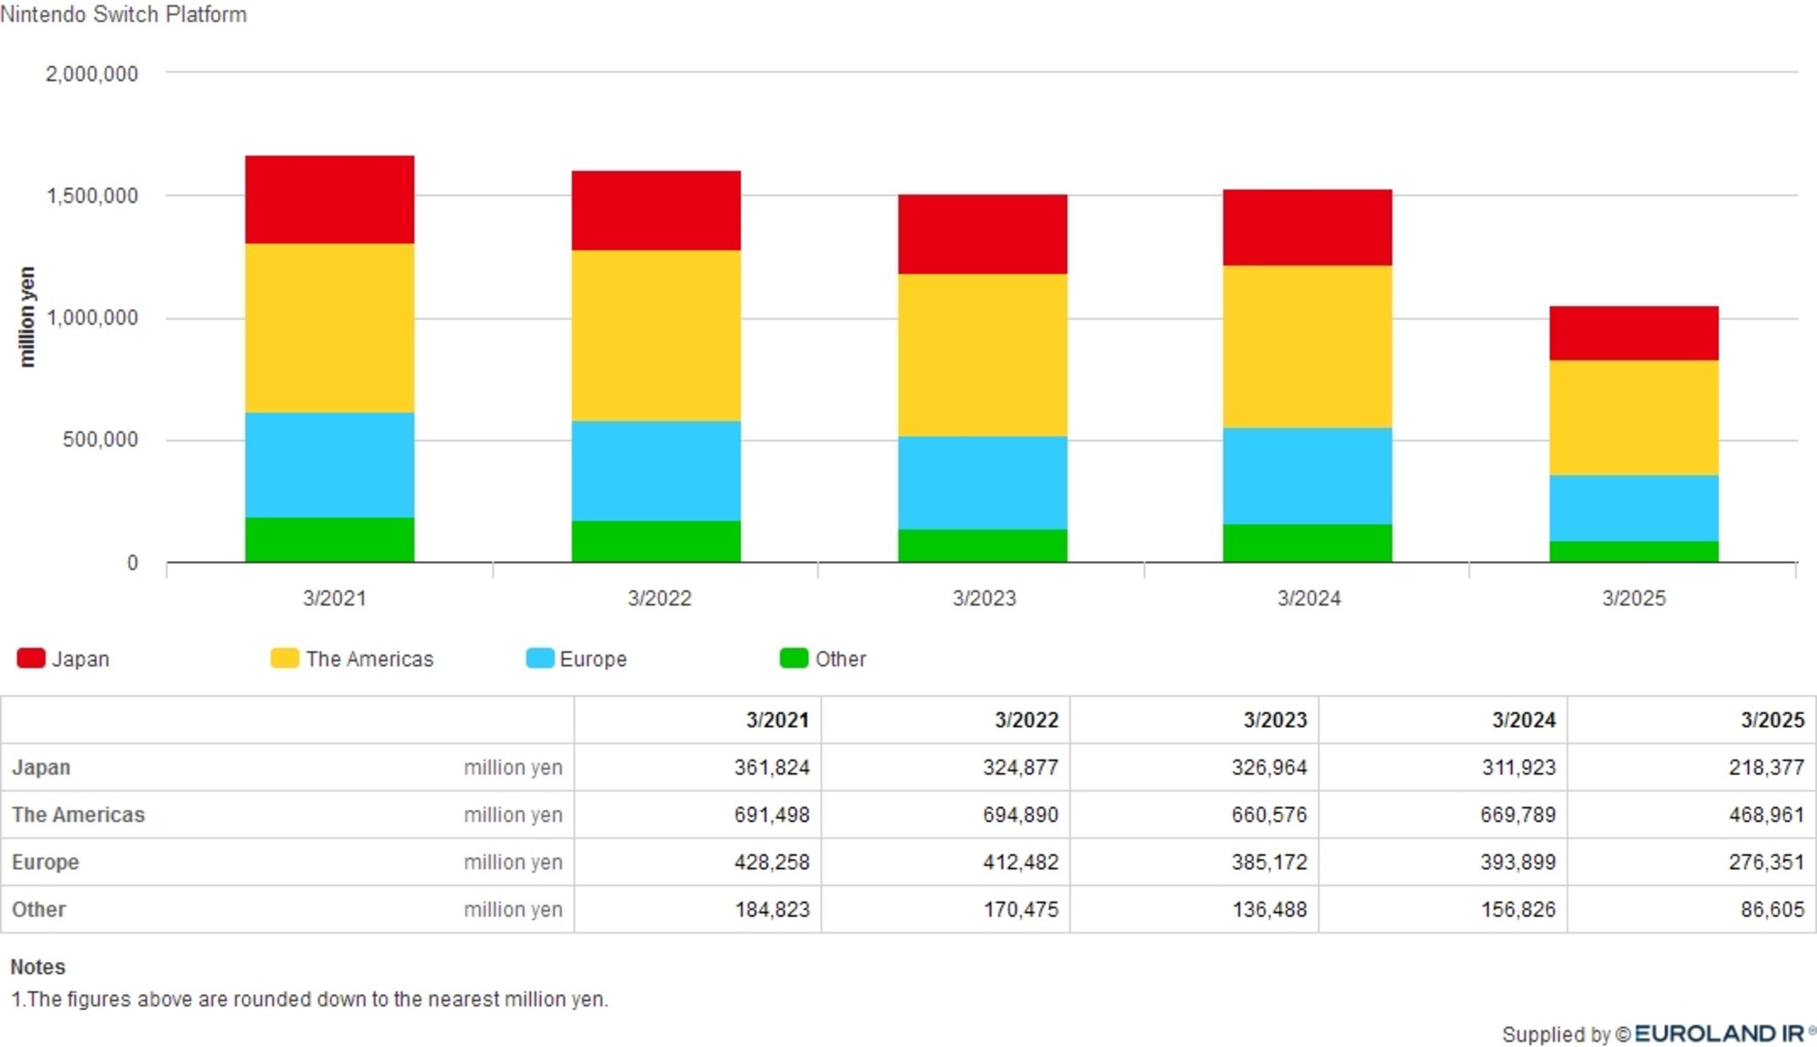
Task: Select the red Japan segment of 3/2025 bar
Action: pyautogui.click(x=1634, y=333)
